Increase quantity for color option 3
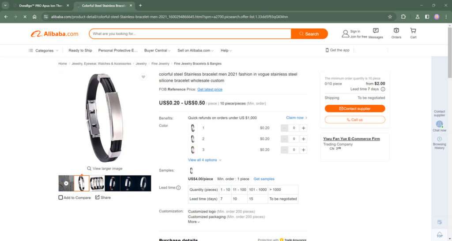 (x=303, y=150)
